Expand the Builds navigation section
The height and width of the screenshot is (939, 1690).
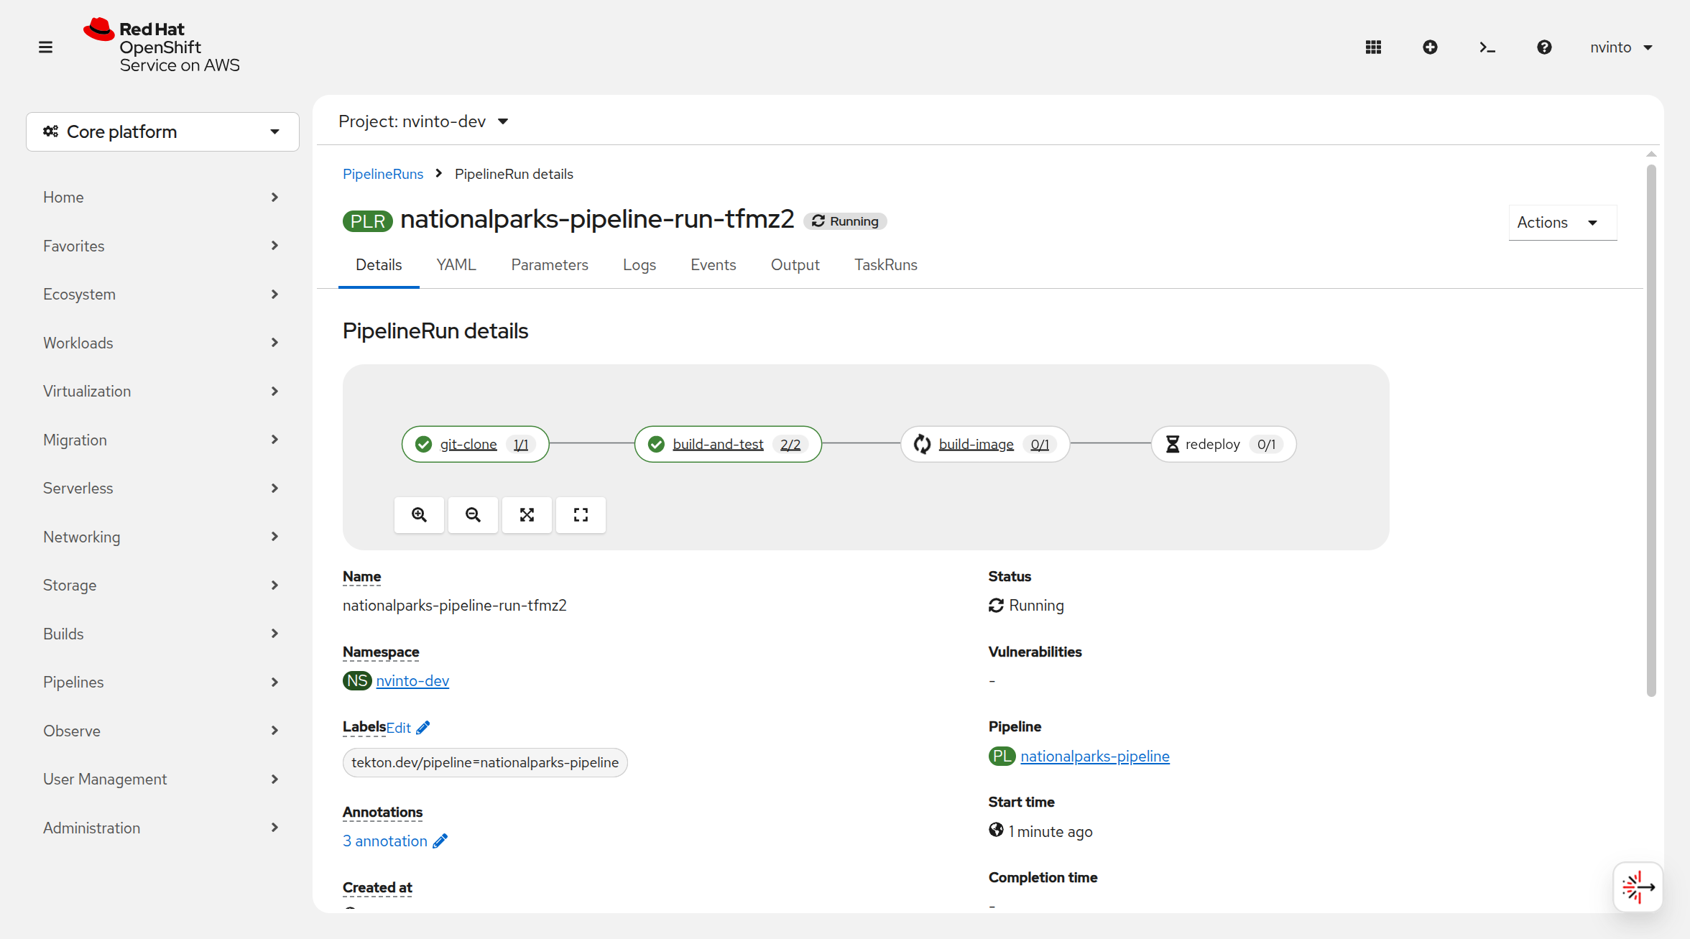click(x=161, y=634)
